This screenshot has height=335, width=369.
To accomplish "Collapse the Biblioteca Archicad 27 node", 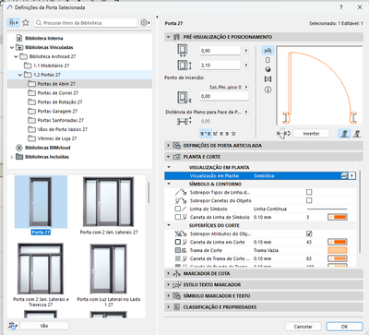I will point(16,56).
